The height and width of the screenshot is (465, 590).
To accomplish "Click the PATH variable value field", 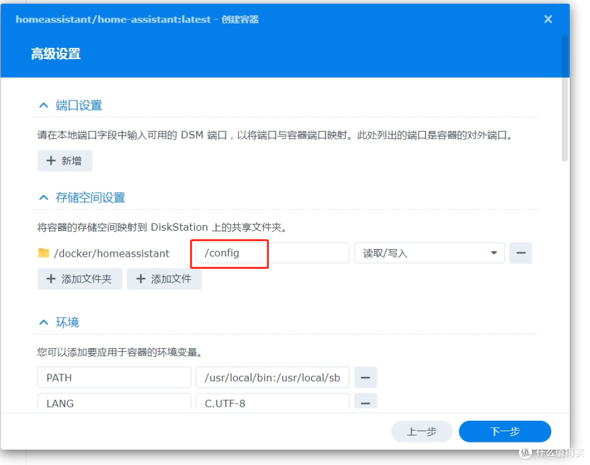I will click(272, 378).
